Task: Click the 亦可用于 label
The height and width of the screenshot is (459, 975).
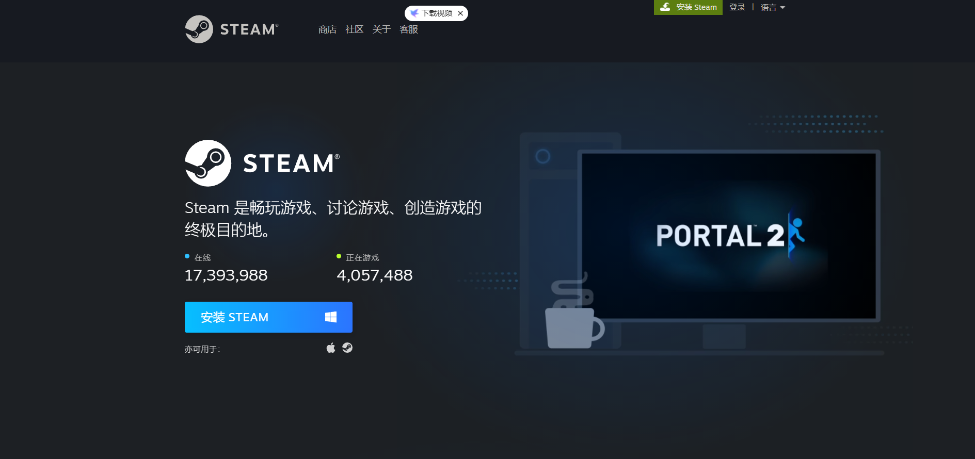Action: [202, 349]
